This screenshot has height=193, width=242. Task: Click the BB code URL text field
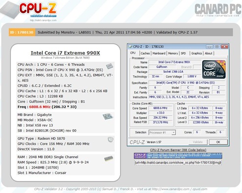[x=178, y=163]
